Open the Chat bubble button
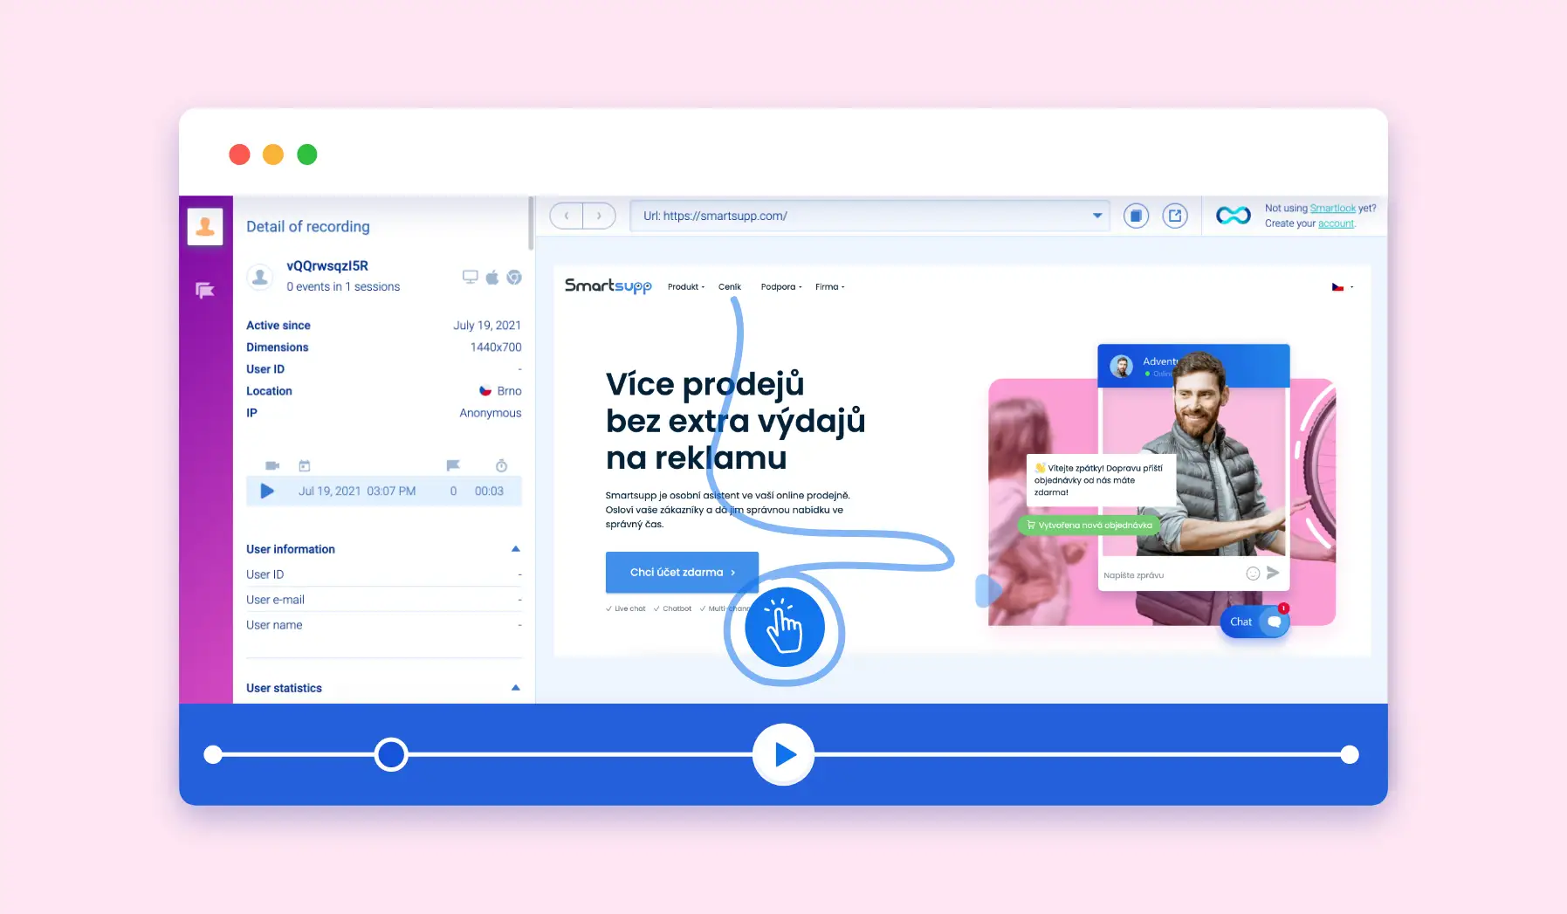The width and height of the screenshot is (1567, 914). point(1254,622)
